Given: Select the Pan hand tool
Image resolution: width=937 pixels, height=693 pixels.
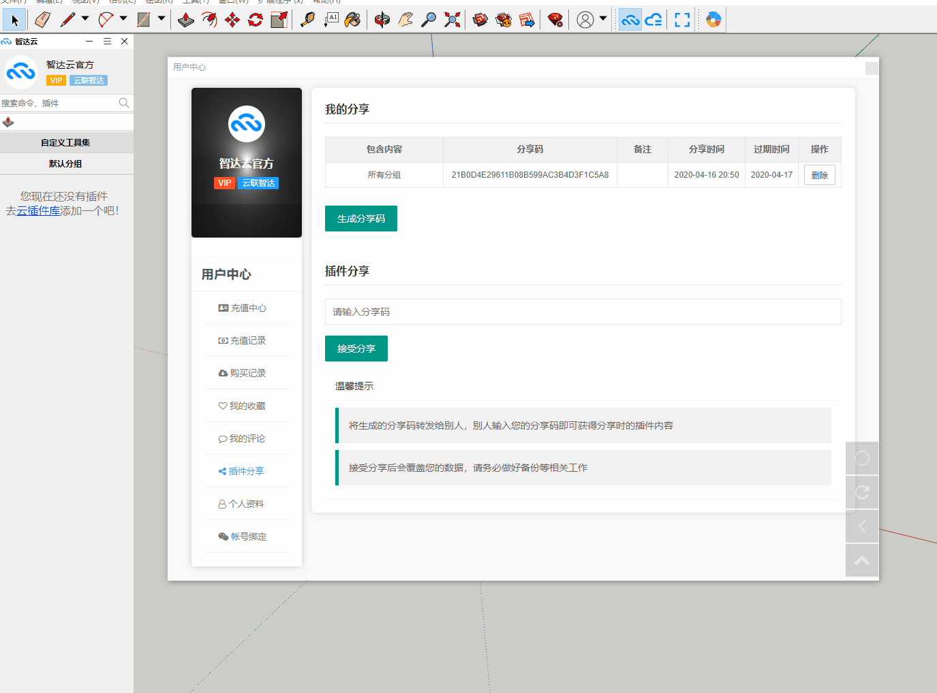Looking at the screenshot, I should tap(405, 20).
